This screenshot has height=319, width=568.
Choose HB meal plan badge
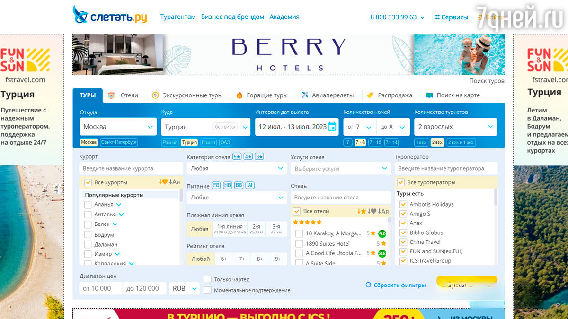point(228,186)
